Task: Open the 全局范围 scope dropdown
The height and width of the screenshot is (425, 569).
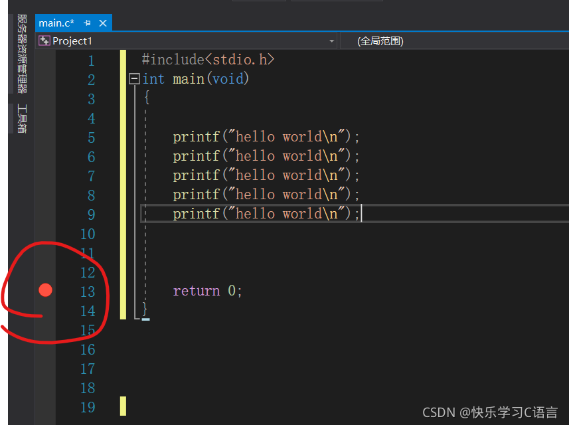Action: (454, 41)
